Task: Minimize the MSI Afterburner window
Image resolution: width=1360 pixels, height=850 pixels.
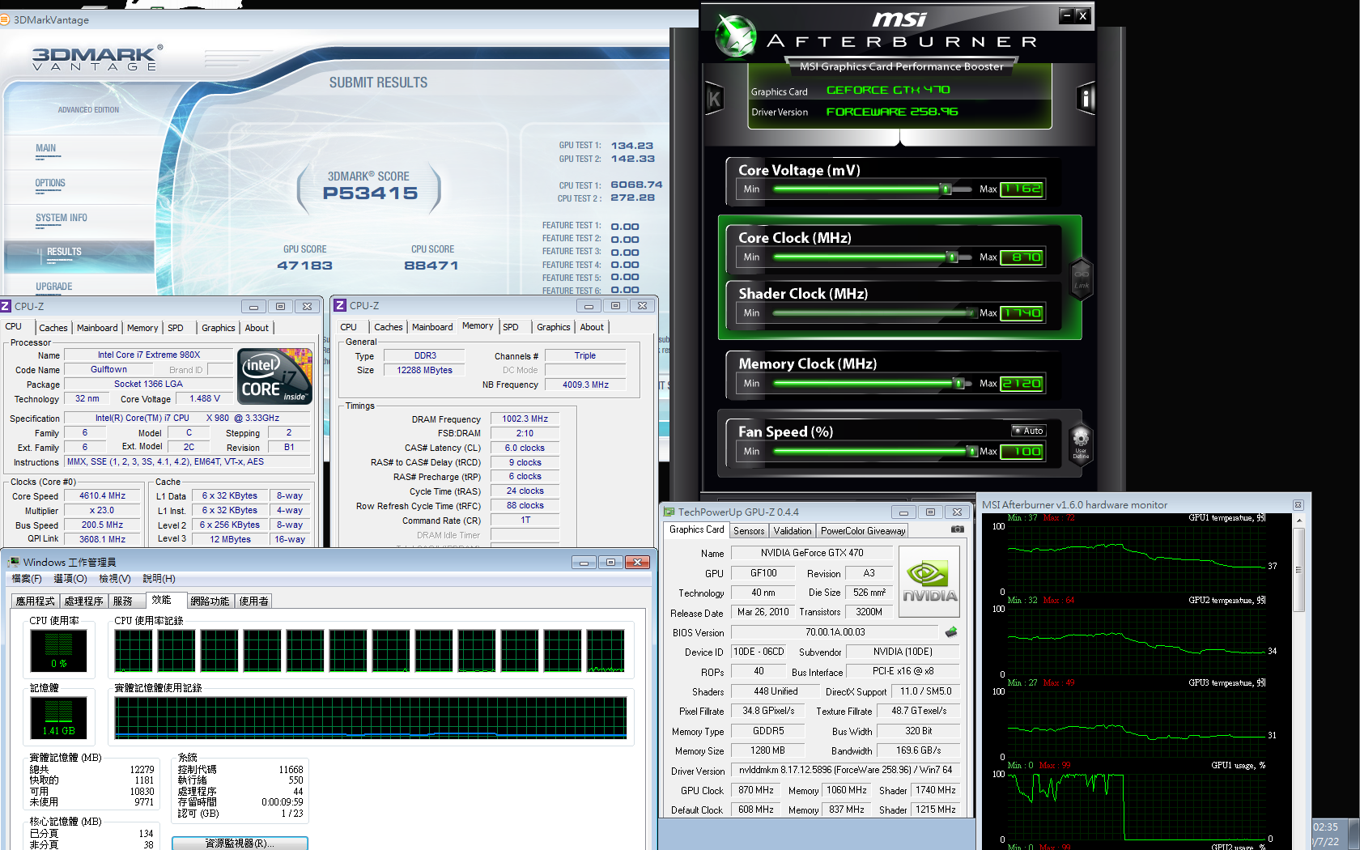Action: coord(1067,15)
